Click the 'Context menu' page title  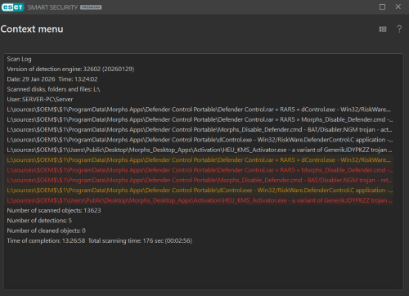click(32, 29)
